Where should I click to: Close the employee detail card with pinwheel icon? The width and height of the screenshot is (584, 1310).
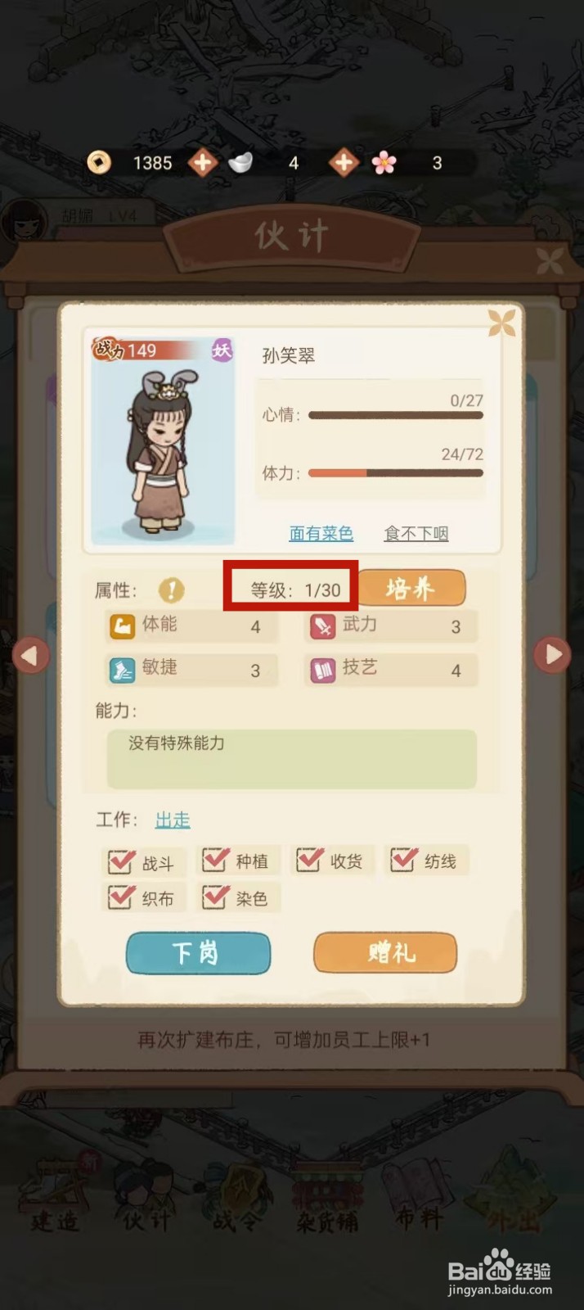[501, 323]
